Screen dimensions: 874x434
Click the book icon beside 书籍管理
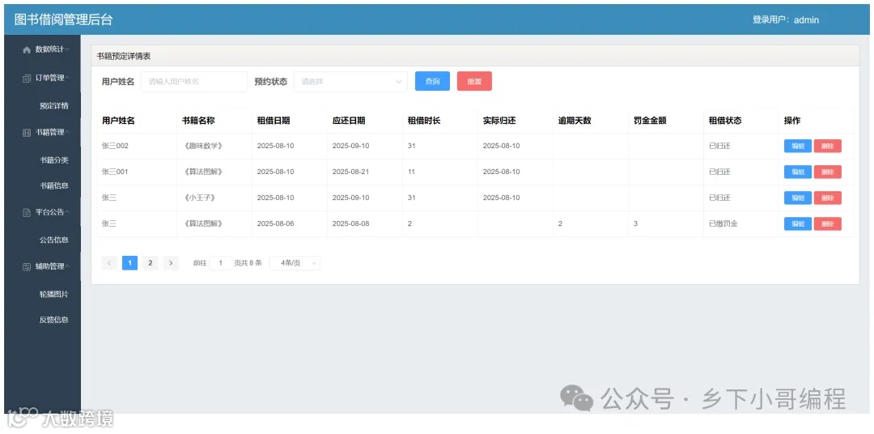pos(26,133)
